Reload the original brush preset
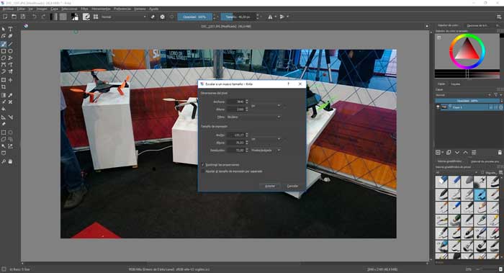Viewport: 504px width, 273px height. 172,17
